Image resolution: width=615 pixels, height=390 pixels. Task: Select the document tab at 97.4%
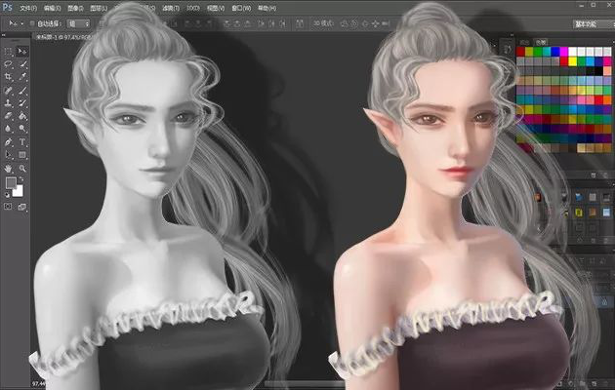[65, 37]
